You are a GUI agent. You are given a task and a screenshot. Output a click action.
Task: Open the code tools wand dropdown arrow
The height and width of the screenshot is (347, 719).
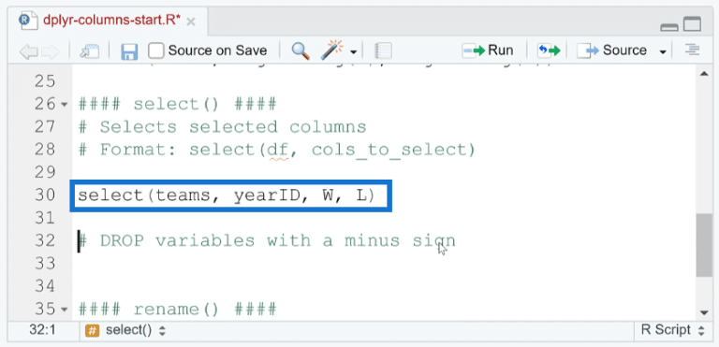353,51
